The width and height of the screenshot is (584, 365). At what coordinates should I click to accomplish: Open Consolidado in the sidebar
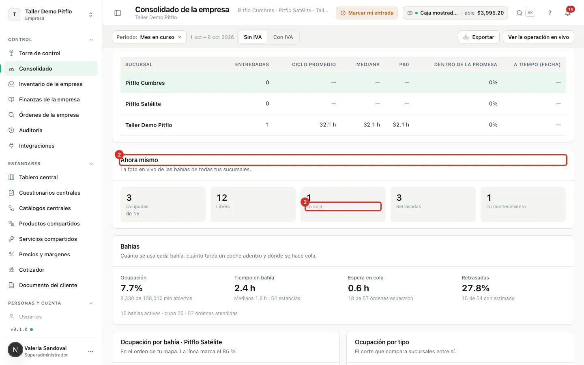click(51, 69)
